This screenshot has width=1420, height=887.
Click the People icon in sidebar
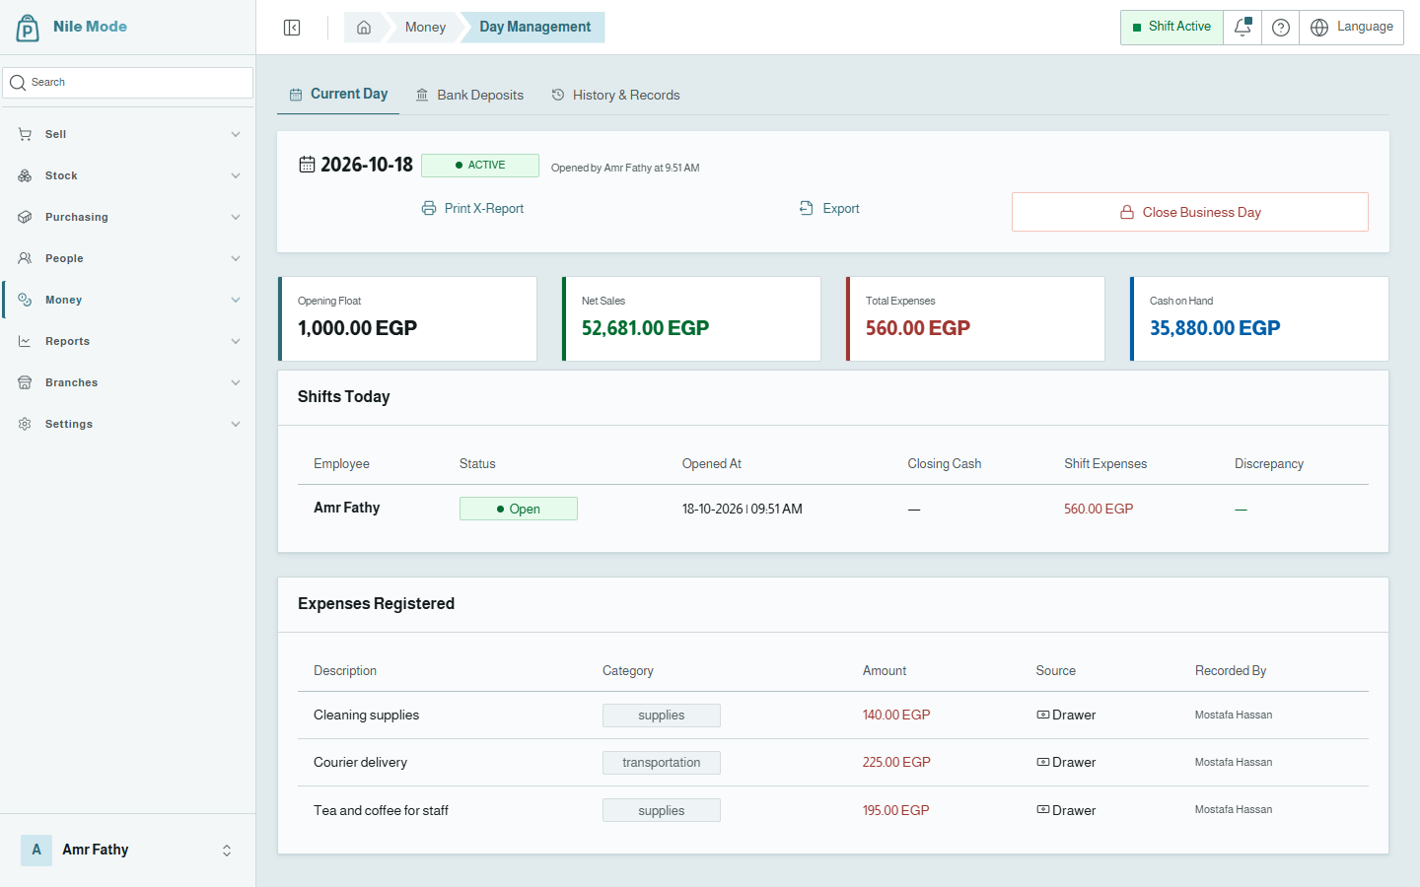[x=25, y=258]
